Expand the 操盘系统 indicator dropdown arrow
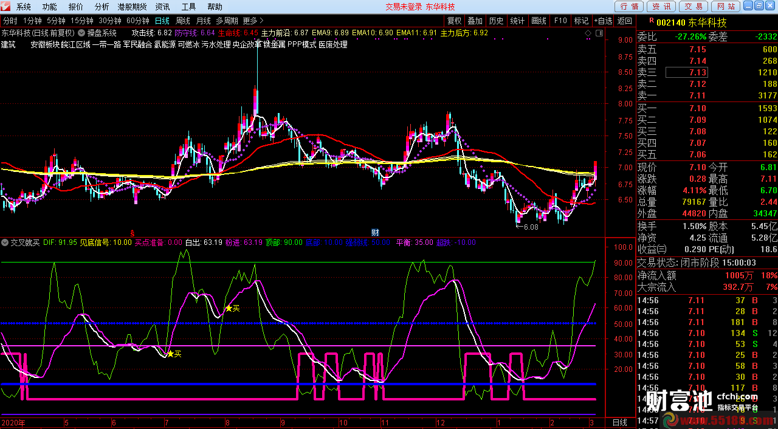This screenshot has width=778, height=429. click(x=82, y=33)
